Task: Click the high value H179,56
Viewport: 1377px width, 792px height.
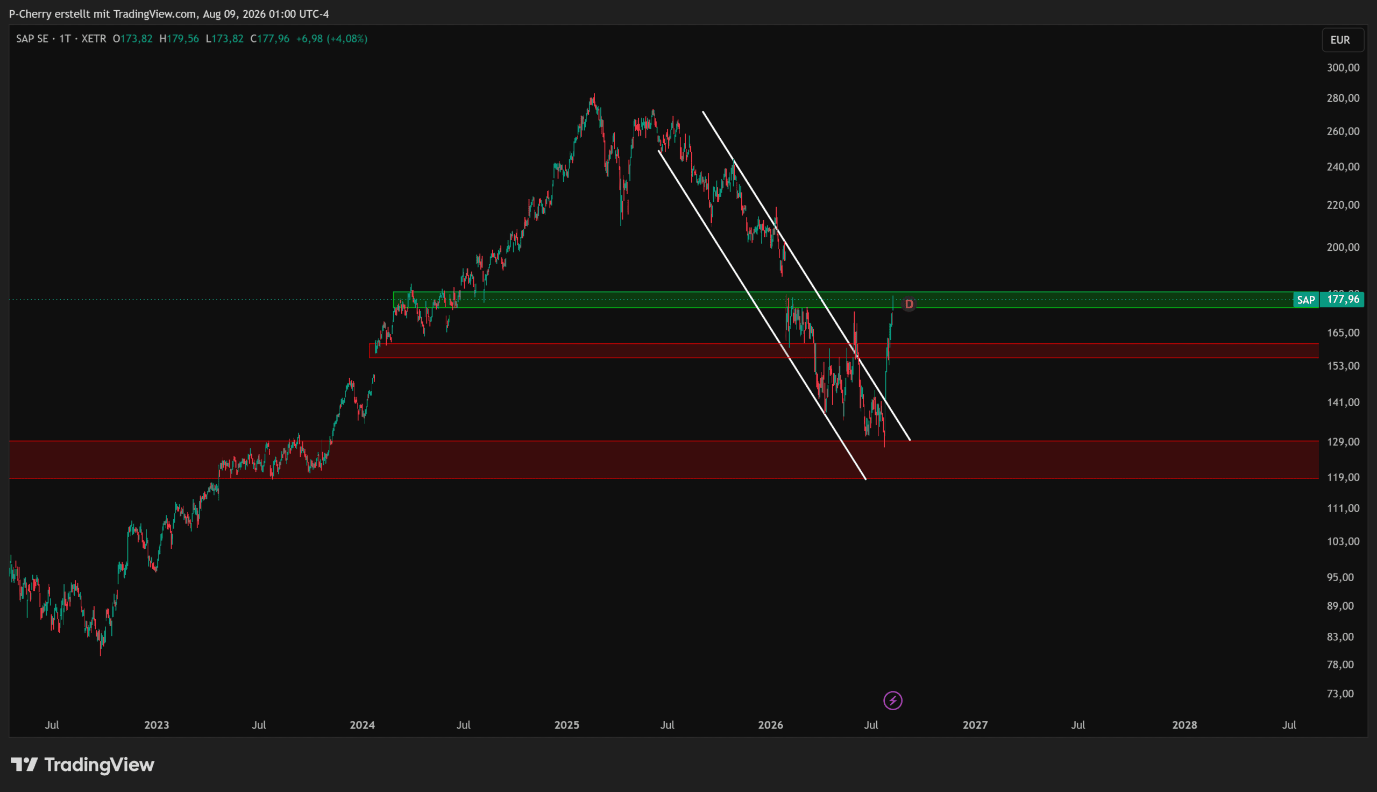Action: pos(180,39)
